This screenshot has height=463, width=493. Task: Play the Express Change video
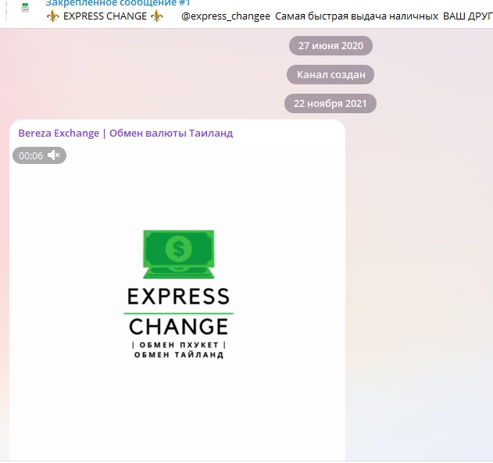pos(177,301)
